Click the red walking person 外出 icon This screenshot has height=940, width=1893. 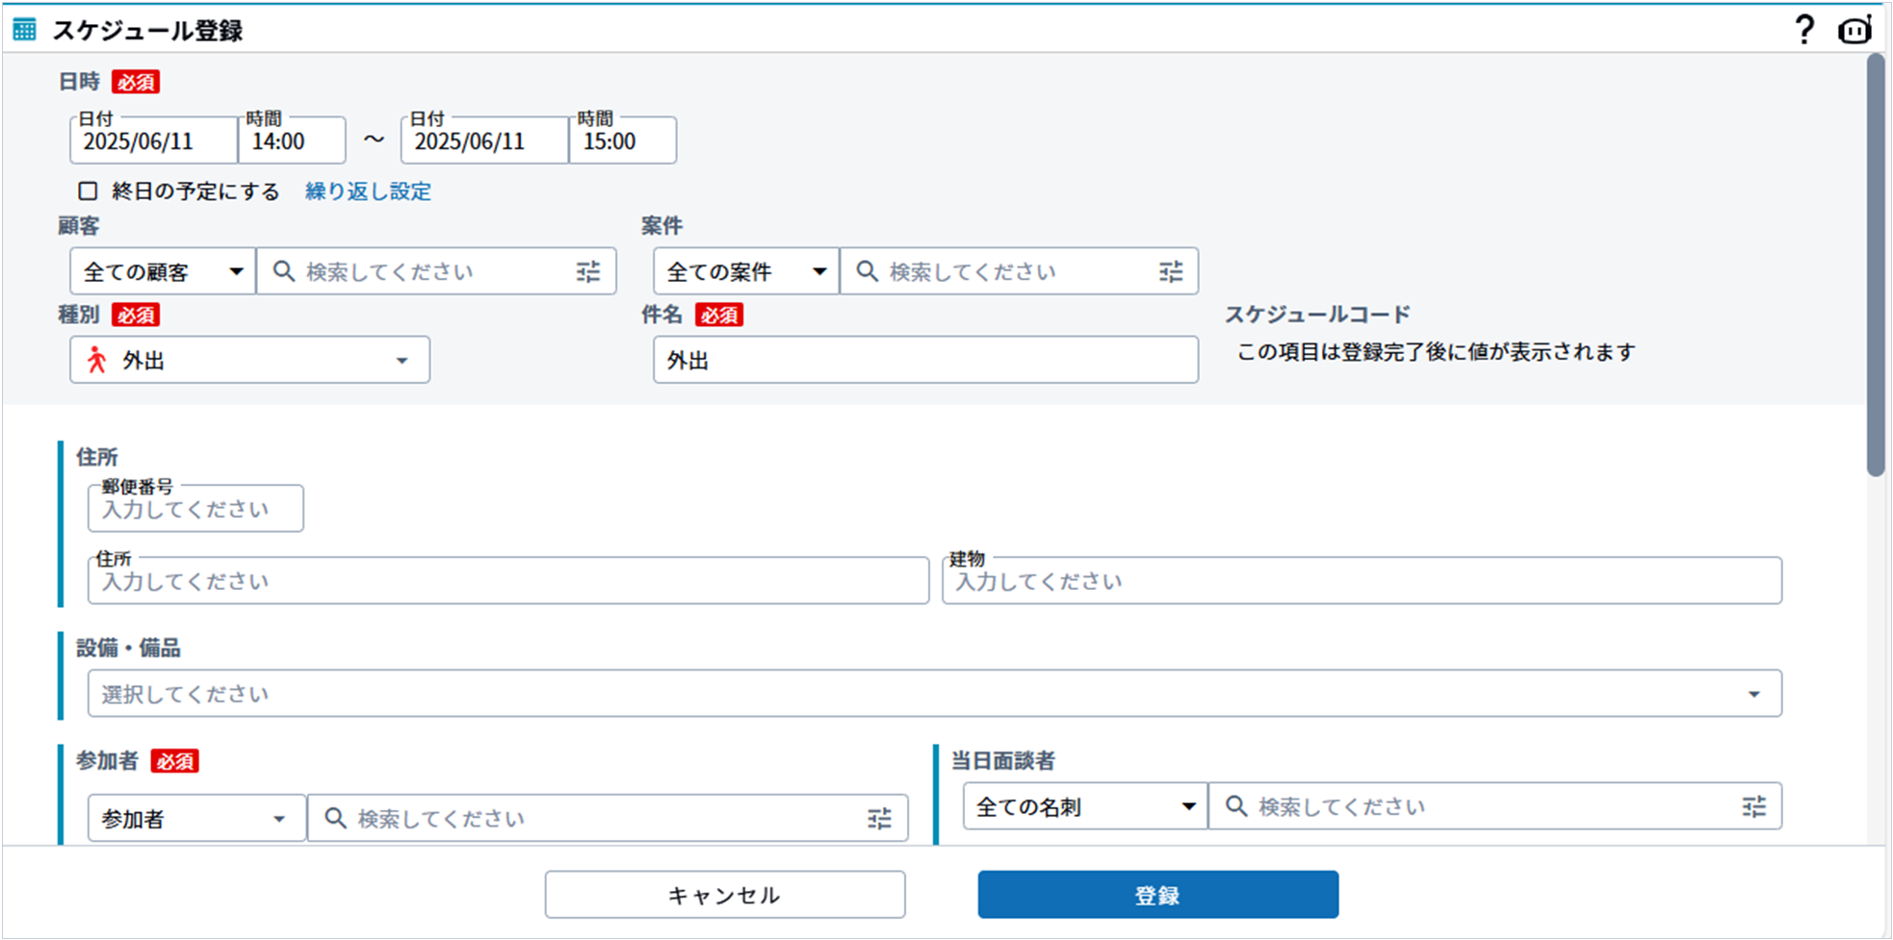[x=96, y=360]
